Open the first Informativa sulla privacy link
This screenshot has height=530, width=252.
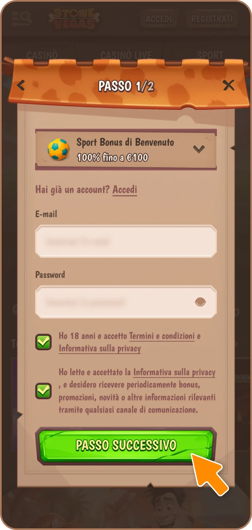pos(100,348)
